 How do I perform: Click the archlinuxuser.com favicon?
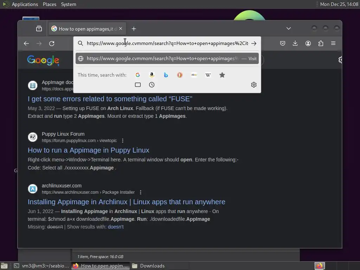tap(33, 189)
